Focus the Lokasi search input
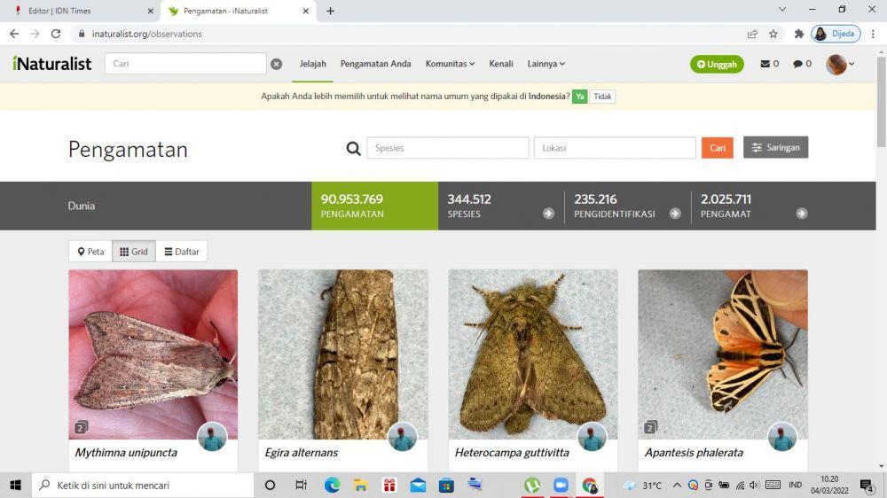 [615, 148]
